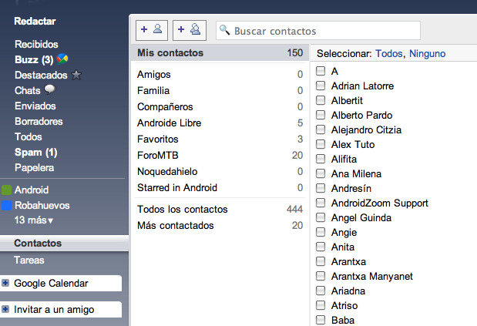Expand the Invitar a un amigo box
This screenshot has width=477, height=326.
click(5, 310)
